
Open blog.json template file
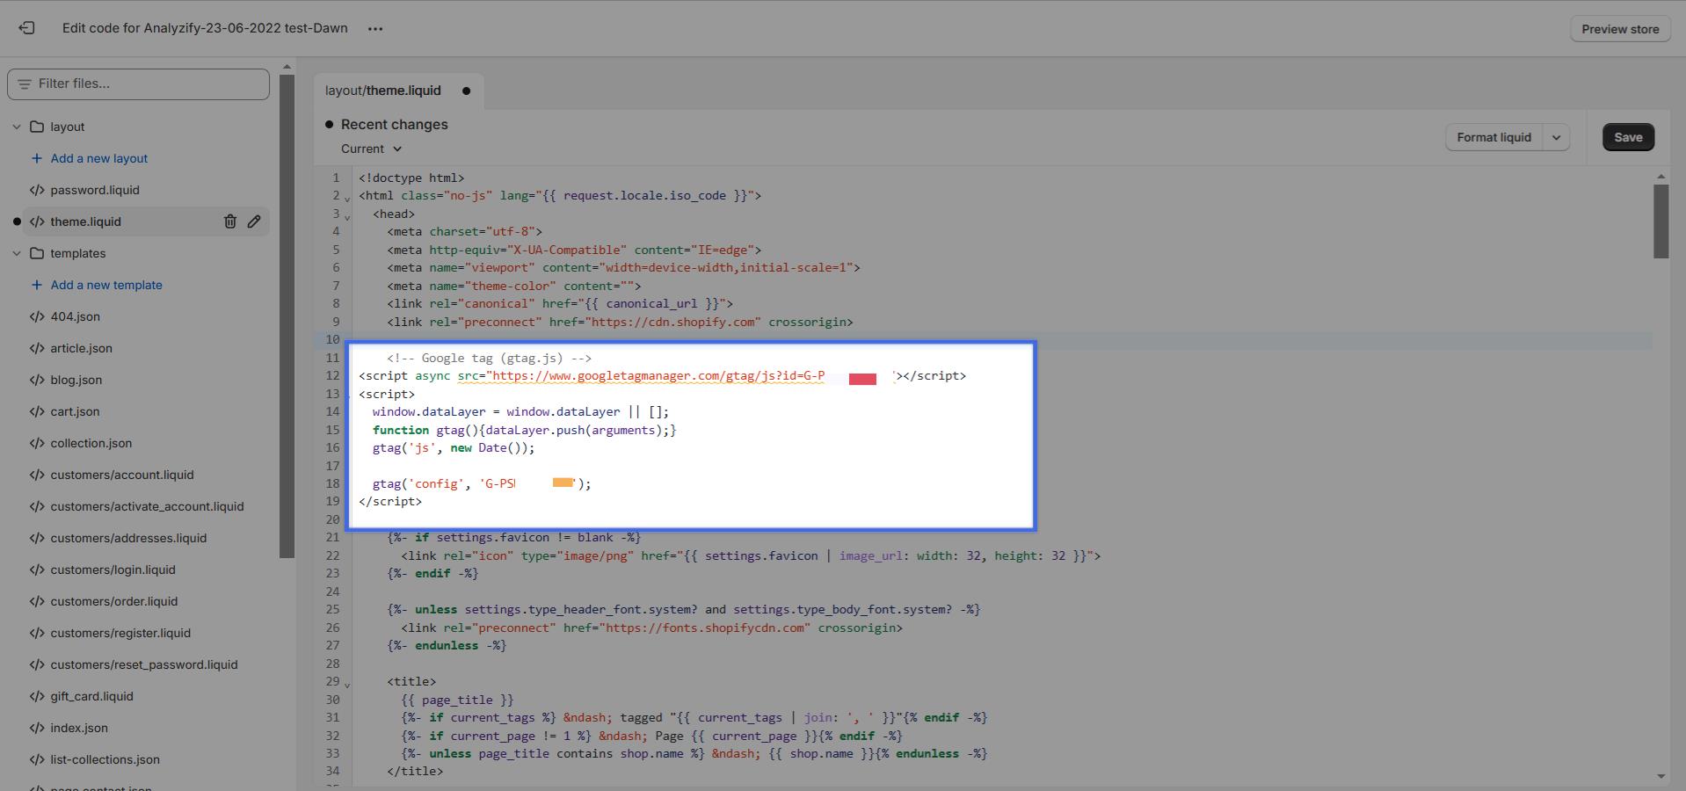click(76, 380)
